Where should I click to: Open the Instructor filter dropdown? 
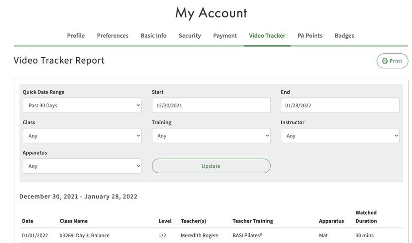point(340,136)
